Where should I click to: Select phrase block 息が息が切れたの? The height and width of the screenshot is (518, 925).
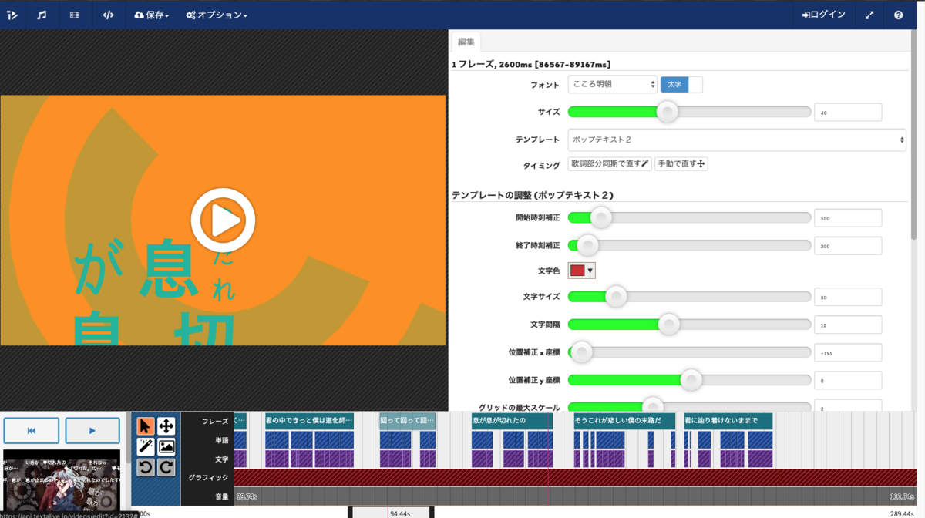tap(512, 421)
